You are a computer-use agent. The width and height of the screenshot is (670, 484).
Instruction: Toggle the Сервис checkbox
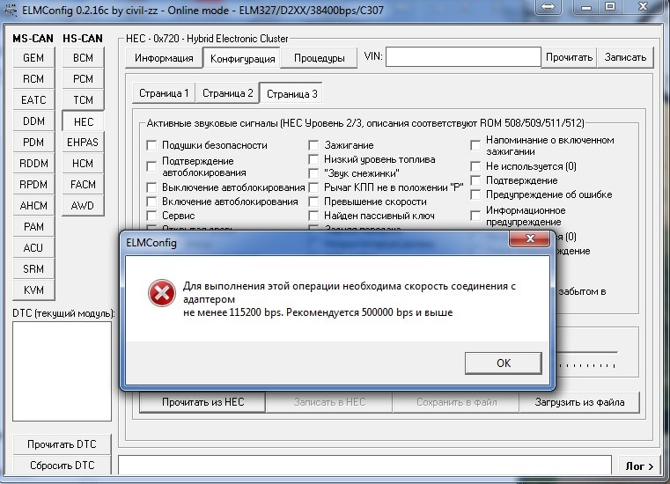click(x=151, y=216)
